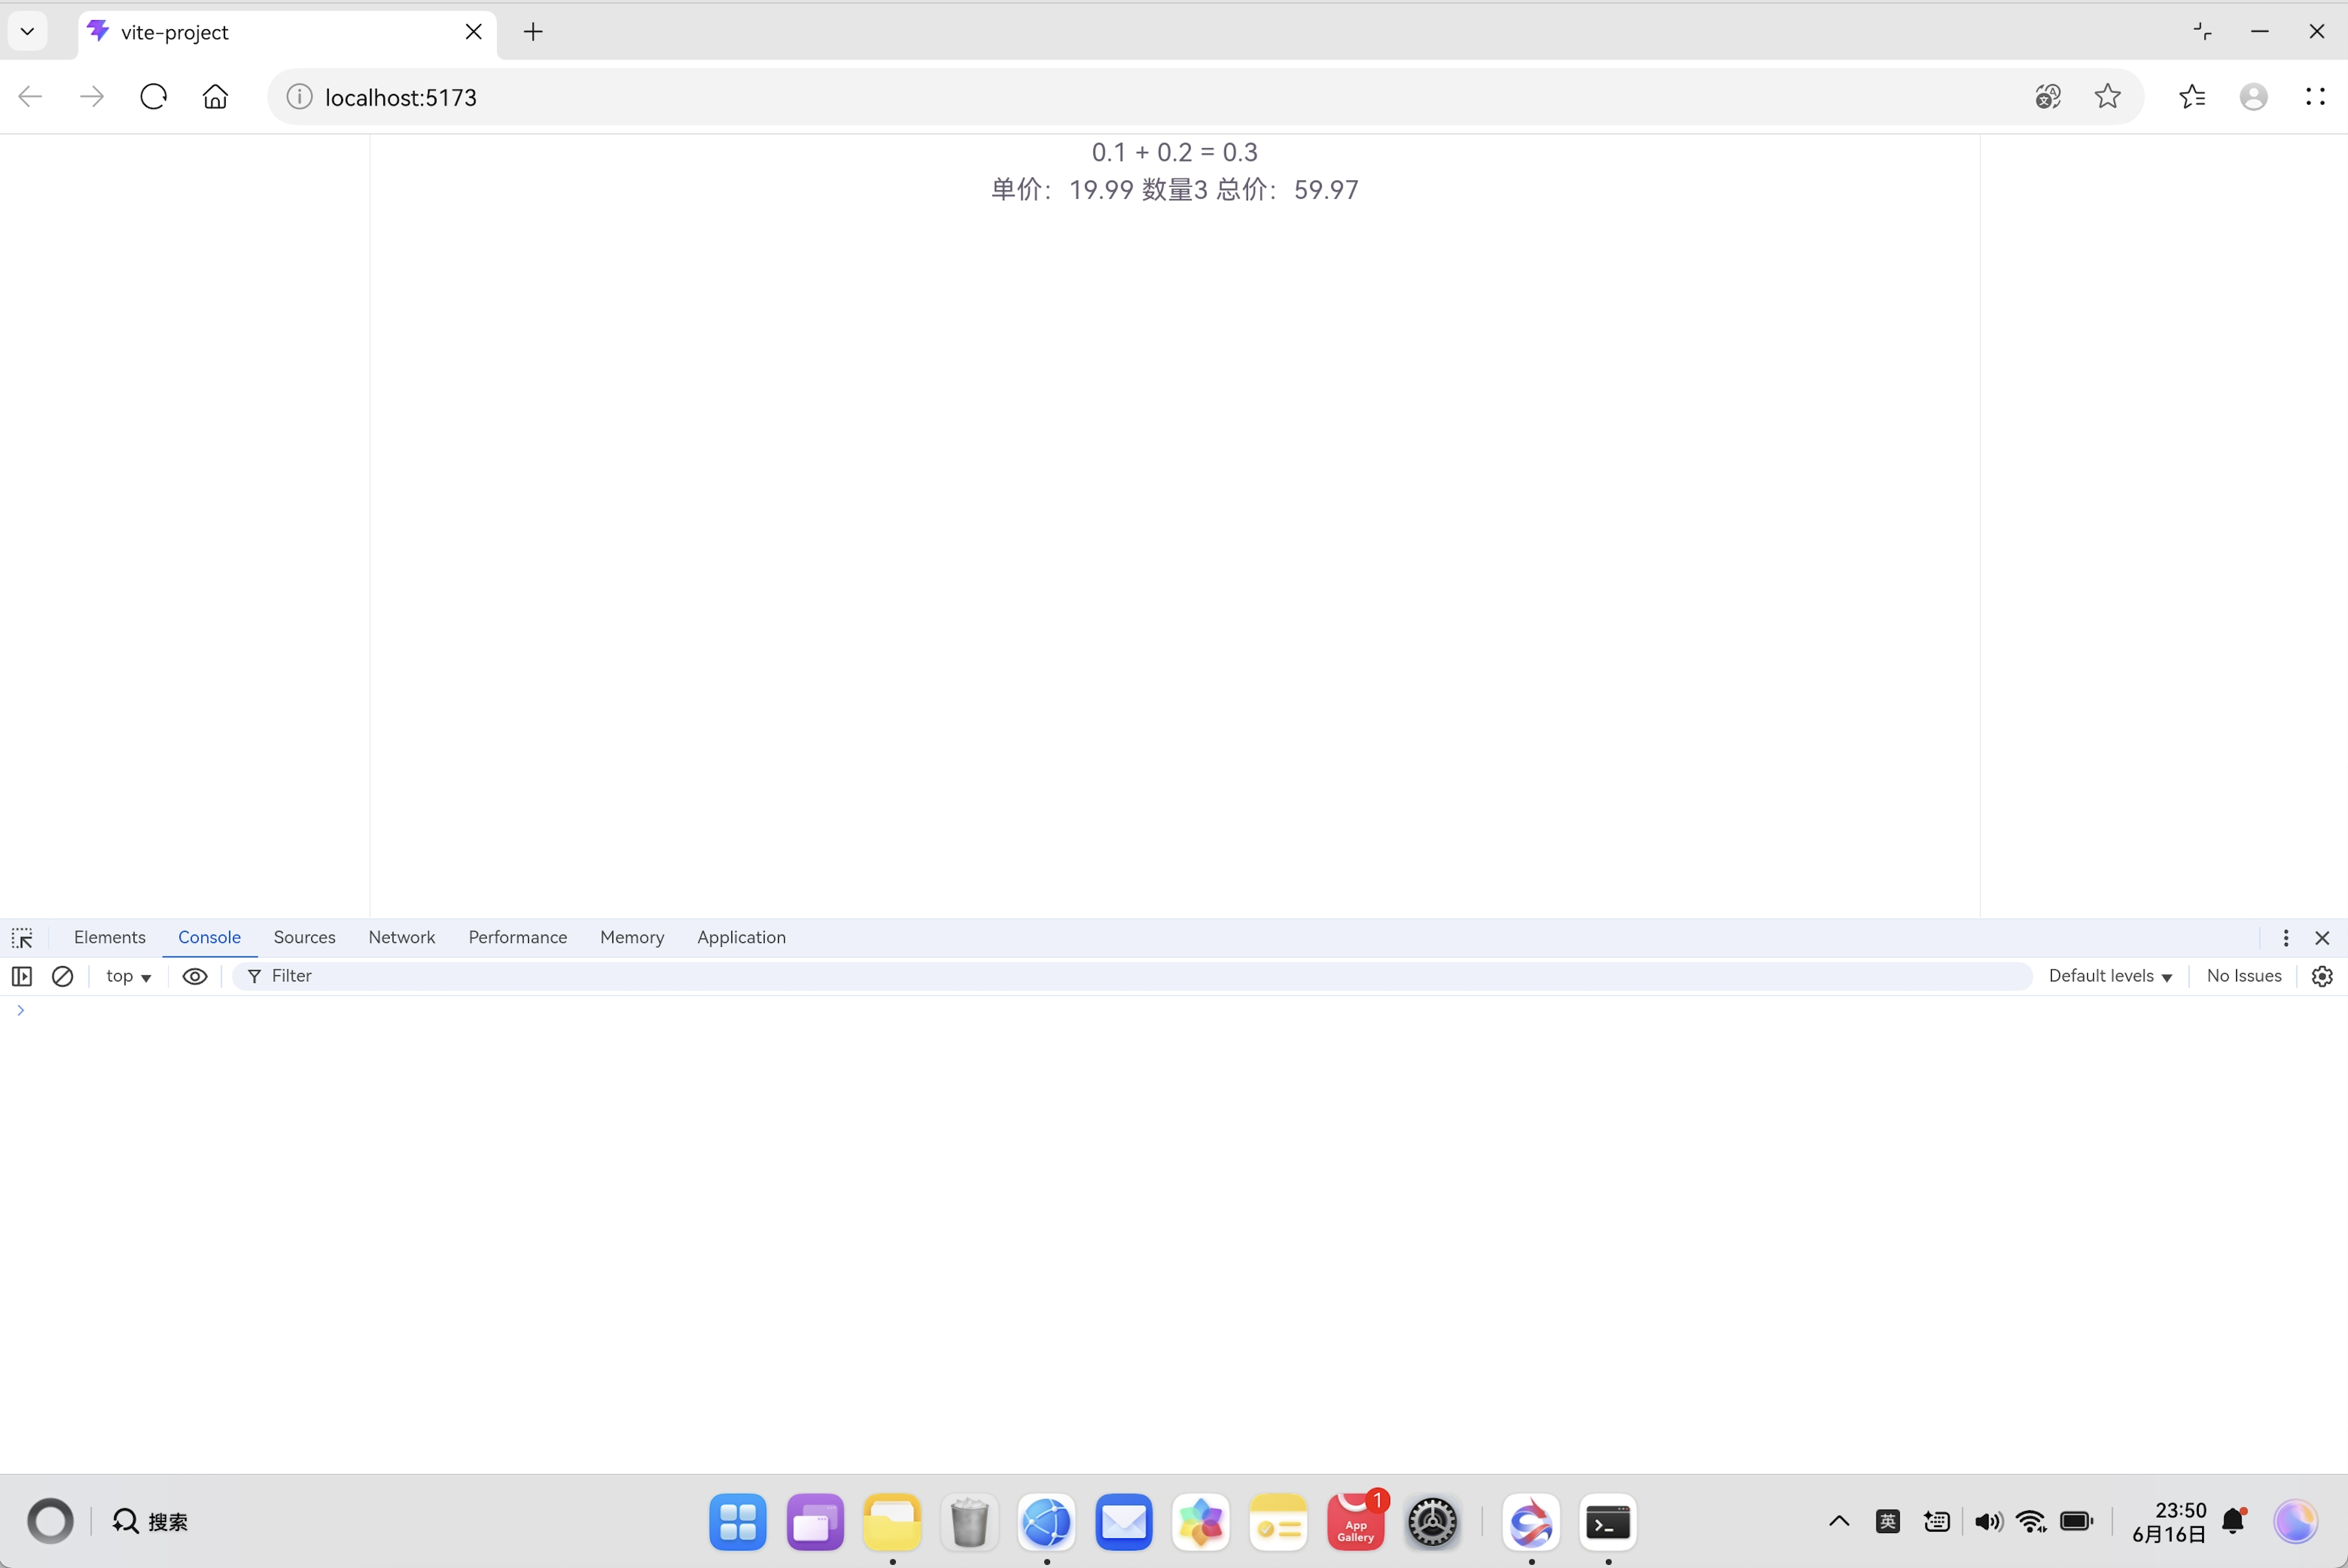Switch to the Network tab
The height and width of the screenshot is (1568, 2348).
click(x=402, y=938)
